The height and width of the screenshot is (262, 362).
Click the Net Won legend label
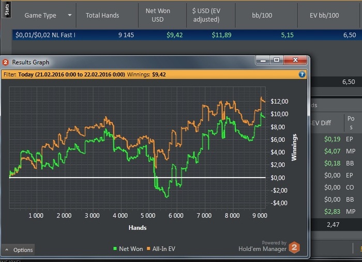click(131, 249)
